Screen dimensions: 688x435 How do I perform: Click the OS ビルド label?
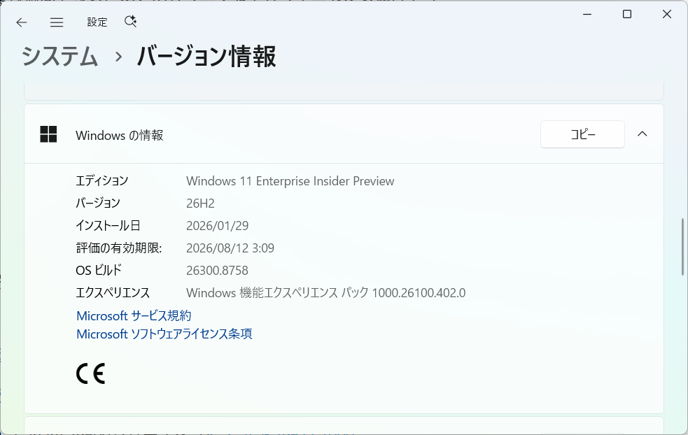click(98, 271)
